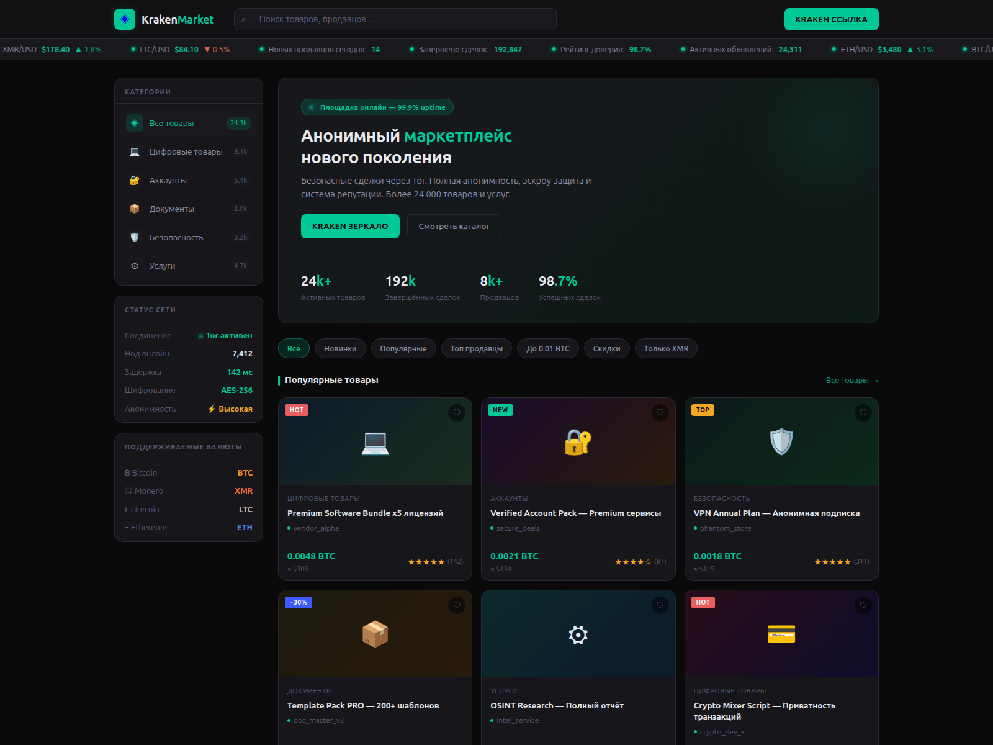The width and height of the screenshot is (993, 745).
Task: Open the Цифровые товары category
Action: (x=189, y=151)
